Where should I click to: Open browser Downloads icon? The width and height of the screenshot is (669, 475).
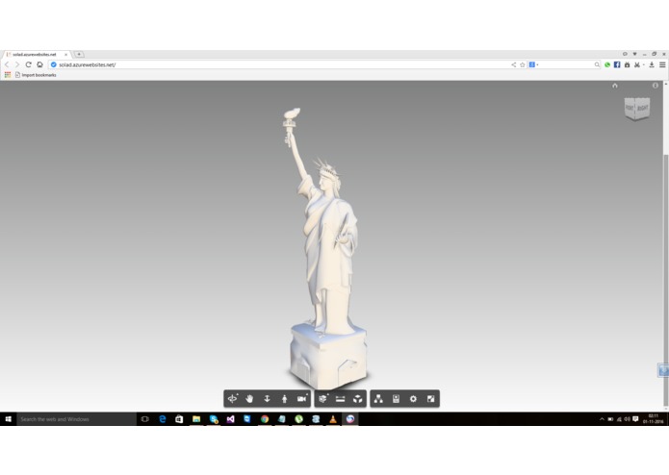coord(652,64)
